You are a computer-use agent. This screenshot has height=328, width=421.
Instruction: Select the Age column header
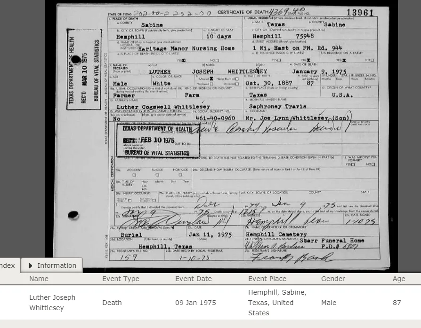tap(399, 279)
